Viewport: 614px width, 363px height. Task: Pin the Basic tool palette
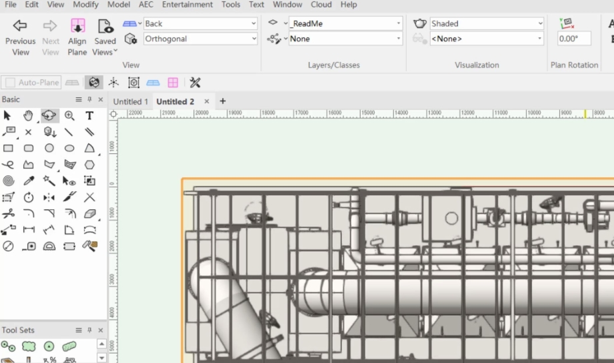[x=90, y=100]
